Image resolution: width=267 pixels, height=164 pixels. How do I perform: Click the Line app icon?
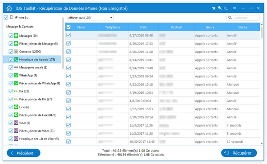tap(16, 107)
